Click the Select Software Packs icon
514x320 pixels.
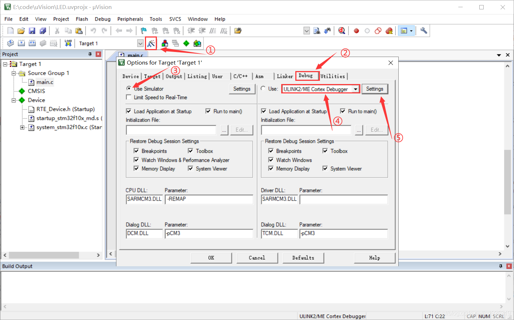point(197,43)
